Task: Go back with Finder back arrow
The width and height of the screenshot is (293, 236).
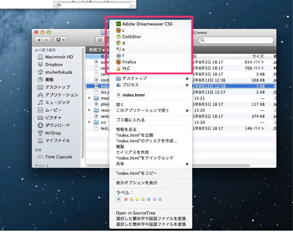Action: click(x=39, y=40)
